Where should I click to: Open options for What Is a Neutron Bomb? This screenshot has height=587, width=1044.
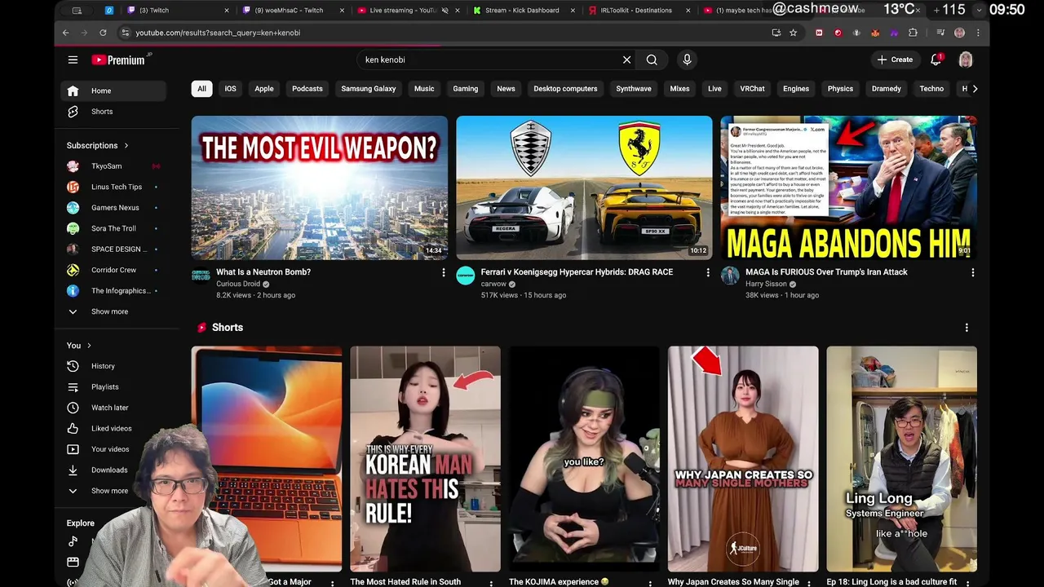pos(444,272)
